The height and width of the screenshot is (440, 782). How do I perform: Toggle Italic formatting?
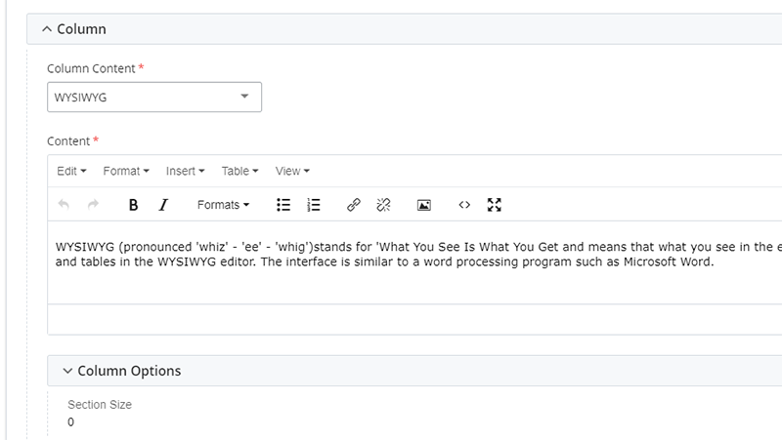point(163,205)
